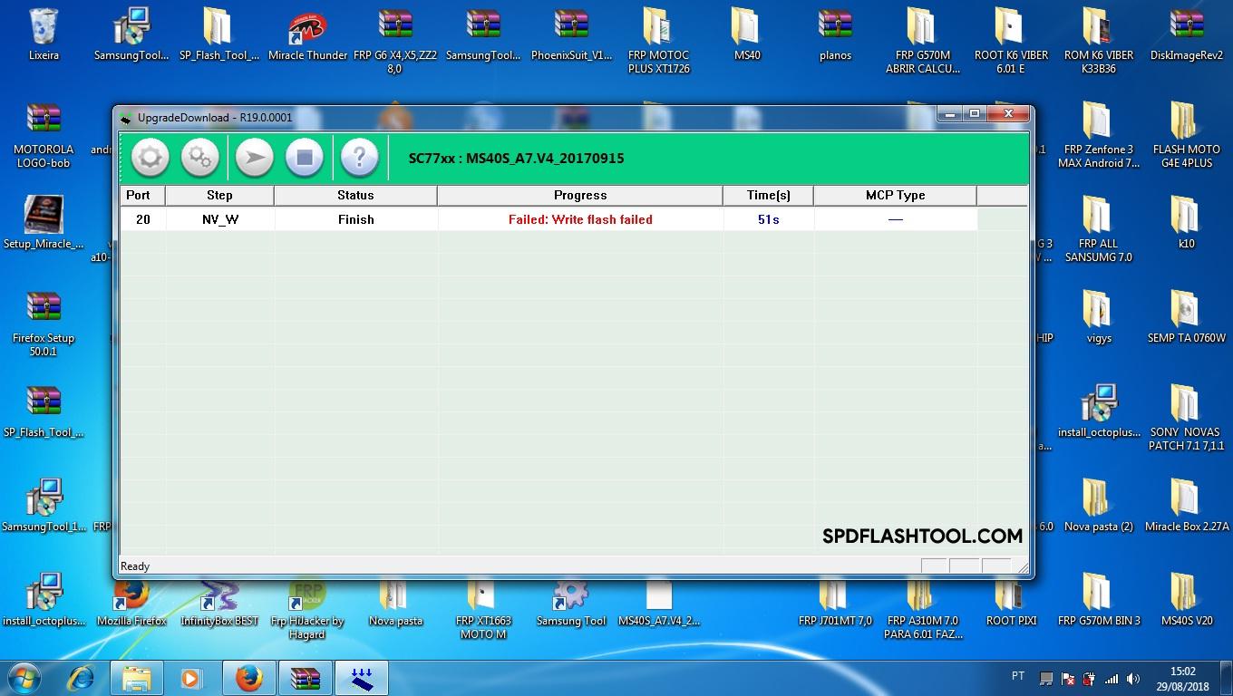Stop downloading with the square stop icon
Image resolution: width=1233 pixels, height=696 pixels.
pos(305,158)
